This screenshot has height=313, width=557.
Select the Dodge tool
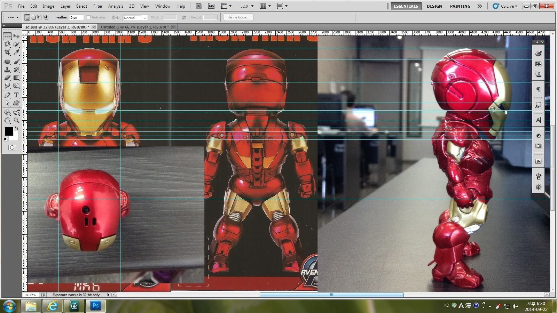coord(16,86)
